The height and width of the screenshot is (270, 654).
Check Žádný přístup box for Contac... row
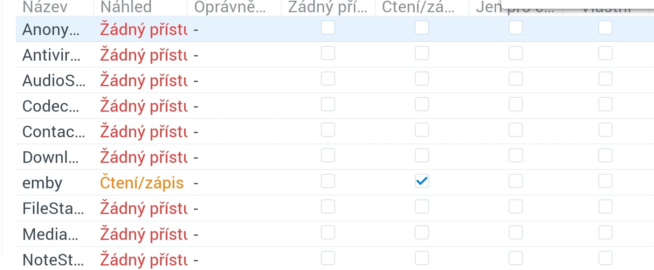328,130
